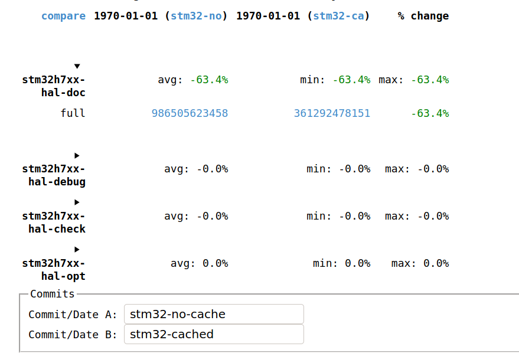519x353 pixels.
Task: Expand the stm32h7xx-hal-debug section triangle
Action: [x=77, y=155]
